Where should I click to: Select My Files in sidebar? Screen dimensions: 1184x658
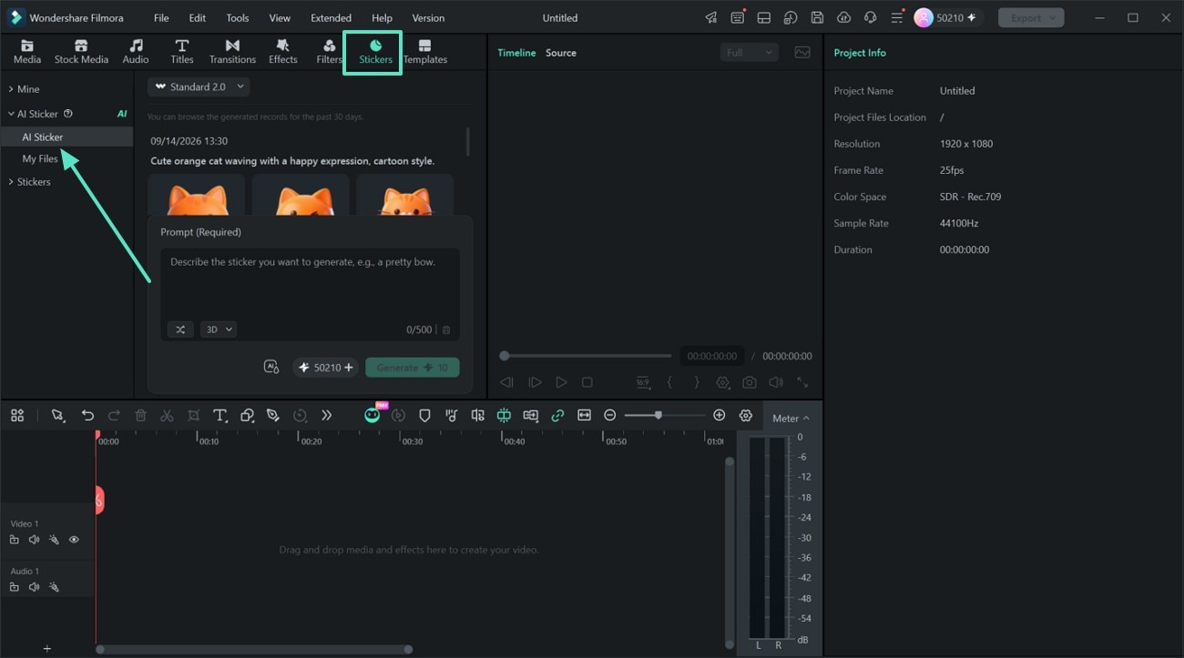pos(40,158)
